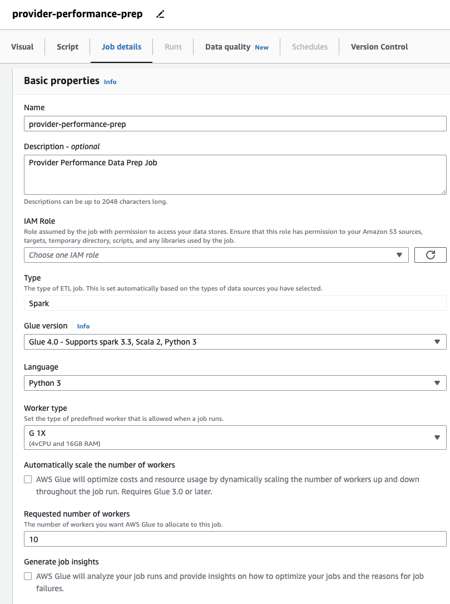Click the Basic properties Info link
The image size is (450, 604).
(x=110, y=82)
